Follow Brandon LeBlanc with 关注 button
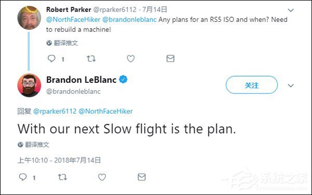The width and height of the screenshot is (312, 195). tap(252, 85)
